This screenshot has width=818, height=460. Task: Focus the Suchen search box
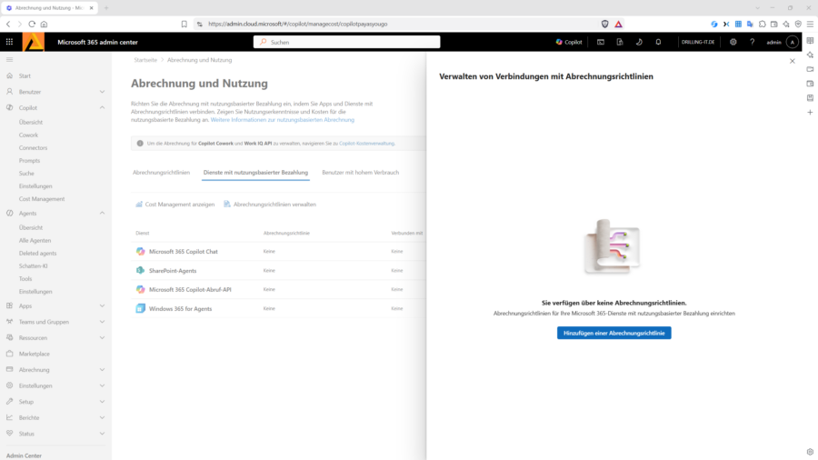click(x=347, y=42)
